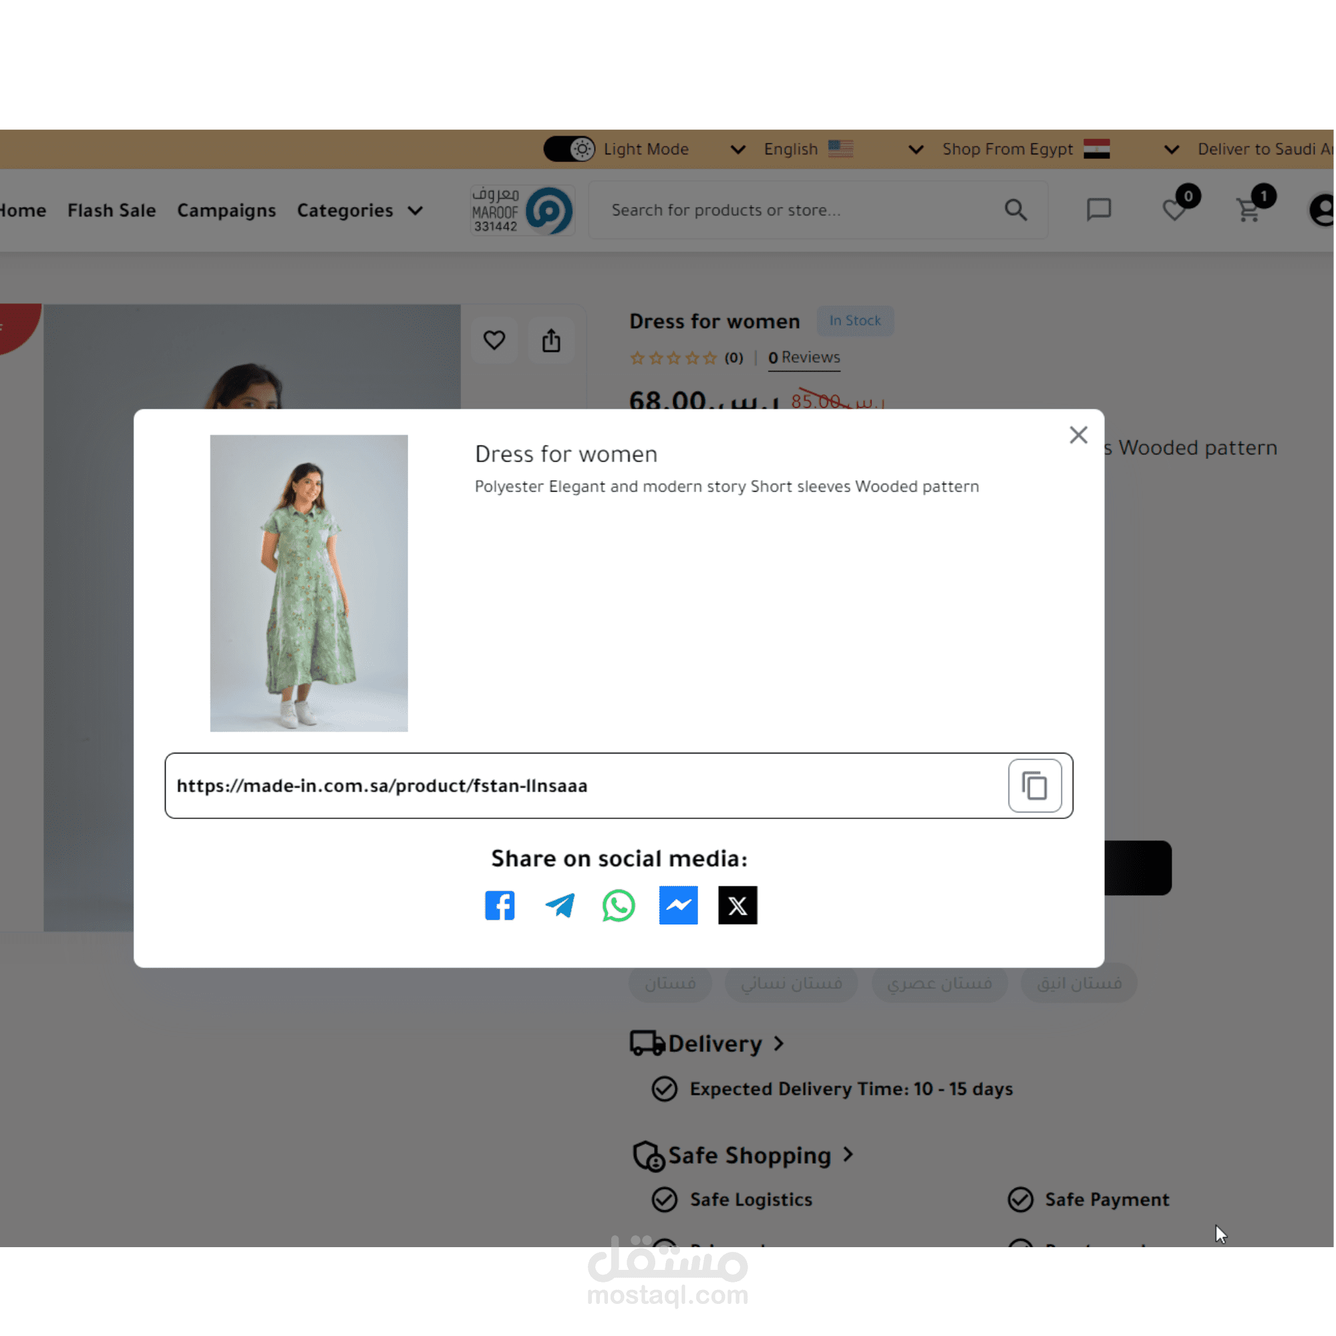Close the share dialog
This screenshot has height=1336, width=1336.
1078,435
